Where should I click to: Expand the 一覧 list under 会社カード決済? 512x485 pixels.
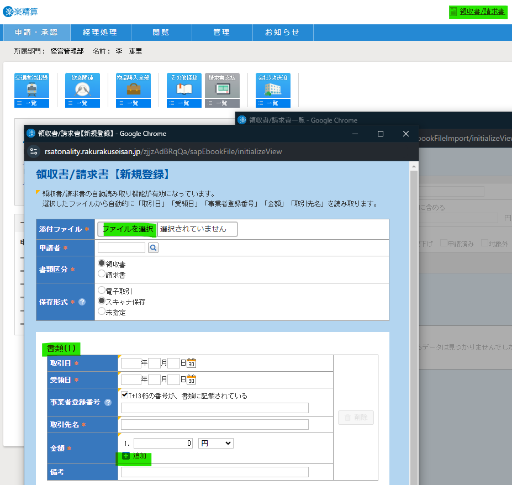tap(273, 103)
